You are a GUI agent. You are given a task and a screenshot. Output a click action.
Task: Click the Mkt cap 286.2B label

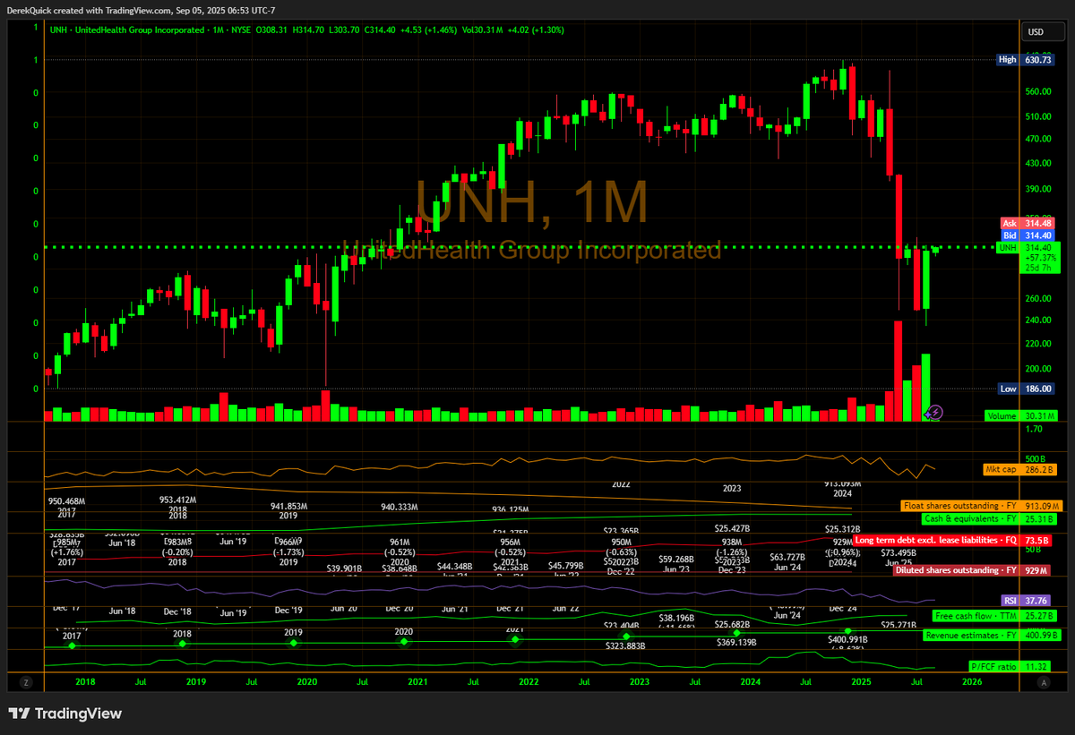1020,468
